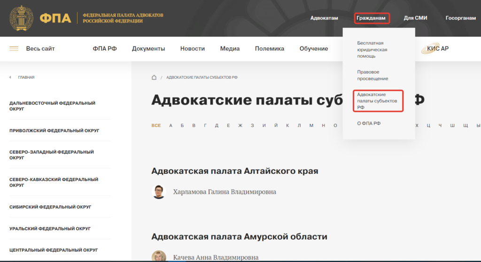Viewport: 481px width, 262px height.
Task: Filter chambers by letter И
Action: point(264,126)
